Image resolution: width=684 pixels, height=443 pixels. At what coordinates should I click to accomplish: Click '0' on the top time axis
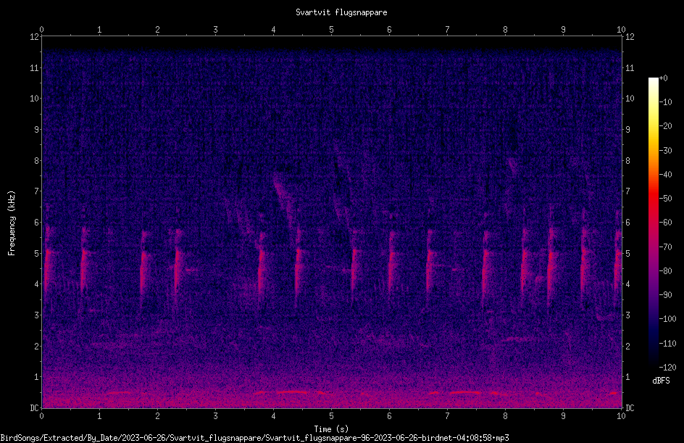(x=41, y=30)
